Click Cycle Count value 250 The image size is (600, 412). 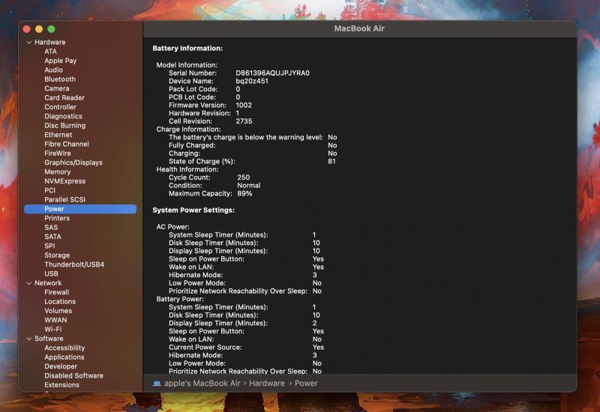click(x=243, y=178)
